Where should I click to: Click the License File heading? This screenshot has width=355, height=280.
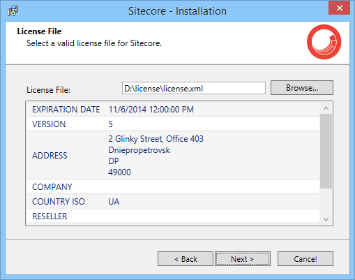click(39, 31)
